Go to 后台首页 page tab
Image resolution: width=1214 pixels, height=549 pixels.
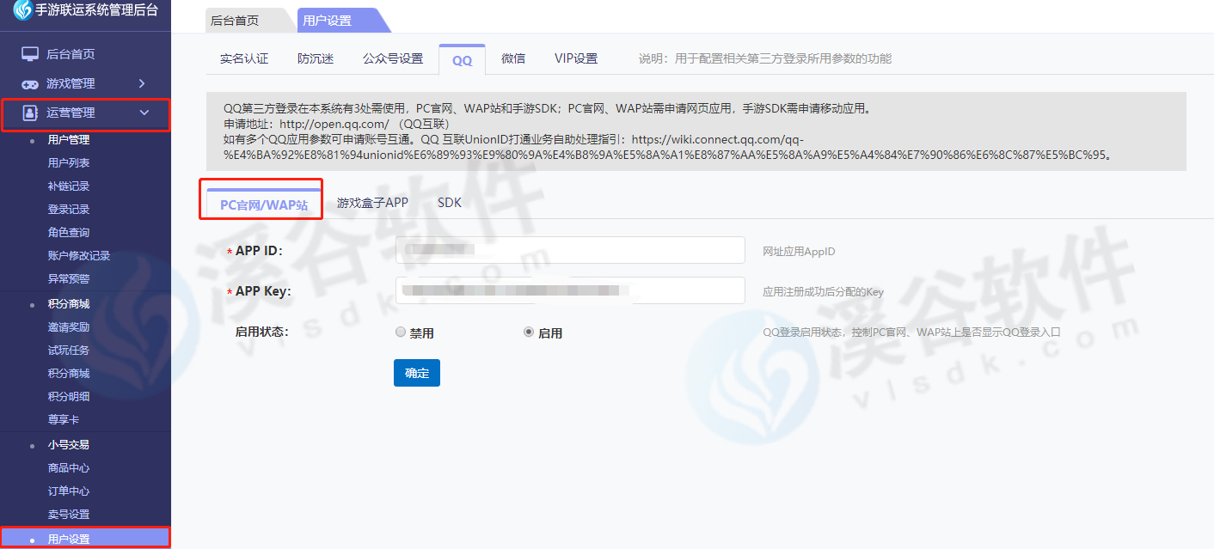[235, 21]
